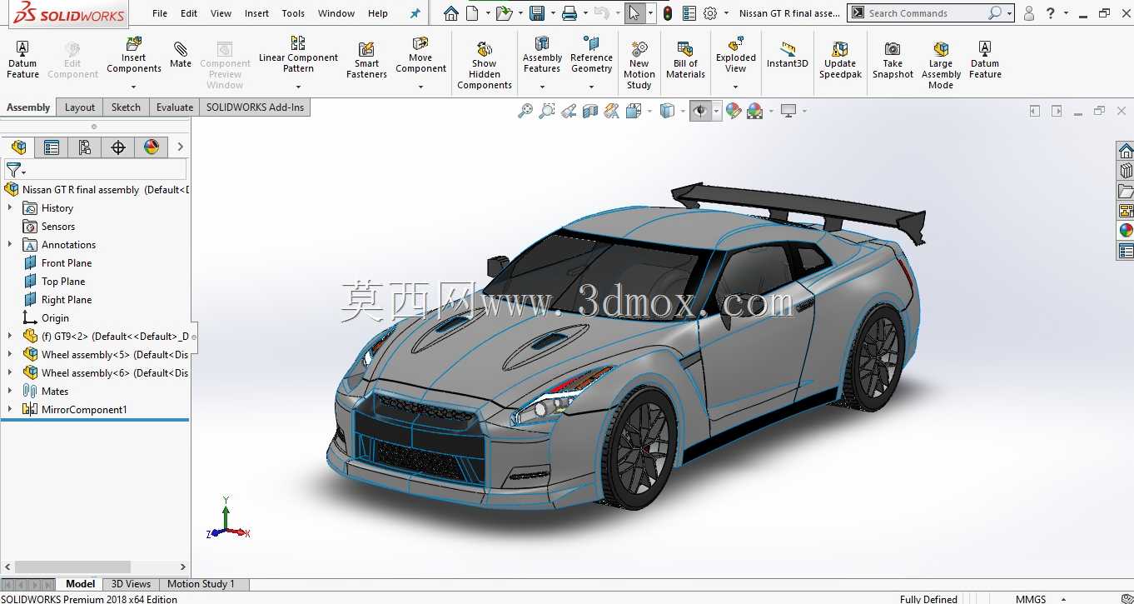This screenshot has width=1134, height=604.
Task: Click the Mate tool
Action: pos(181,55)
